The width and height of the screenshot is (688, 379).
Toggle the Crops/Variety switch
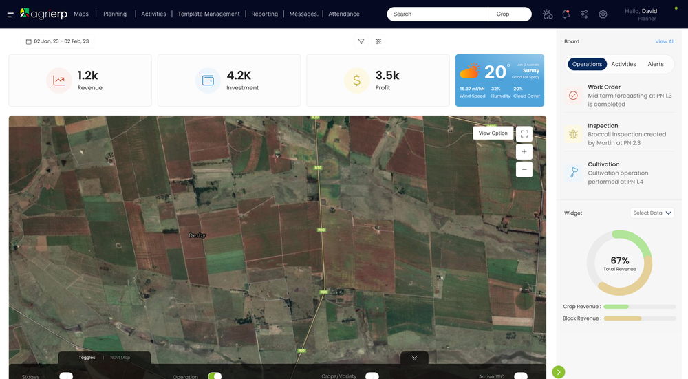pyautogui.click(x=372, y=376)
